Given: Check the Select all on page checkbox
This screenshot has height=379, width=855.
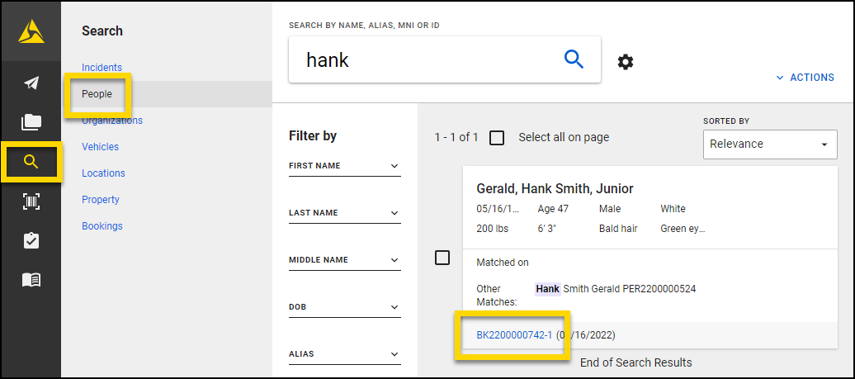Looking at the screenshot, I should coord(497,138).
